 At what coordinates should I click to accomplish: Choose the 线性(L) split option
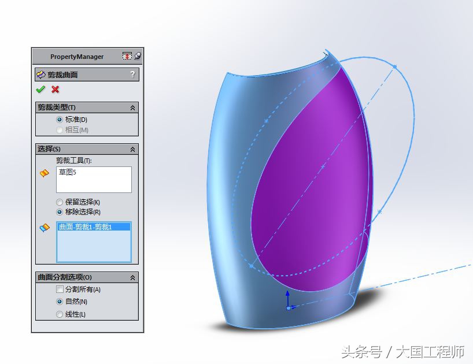60,314
